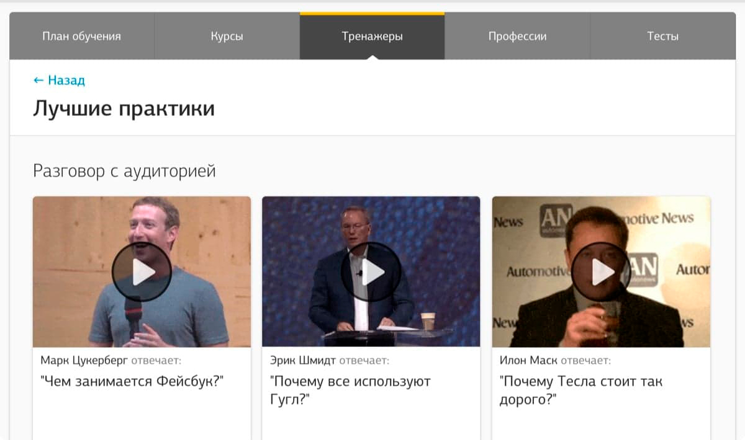Click the Лучшие практики page heading
Image resolution: width=745 pixels, height=440 pixels.
coord(124,108)
